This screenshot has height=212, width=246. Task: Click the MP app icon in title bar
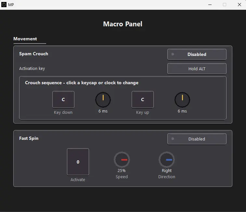click(4, 5)
